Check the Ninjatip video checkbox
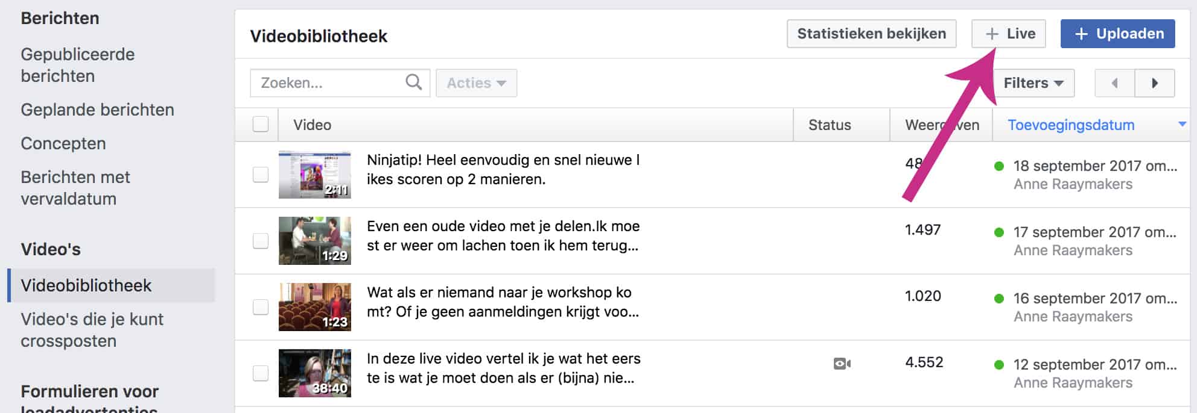This screenshot has width=1197, height=413. tap(261, 175)
